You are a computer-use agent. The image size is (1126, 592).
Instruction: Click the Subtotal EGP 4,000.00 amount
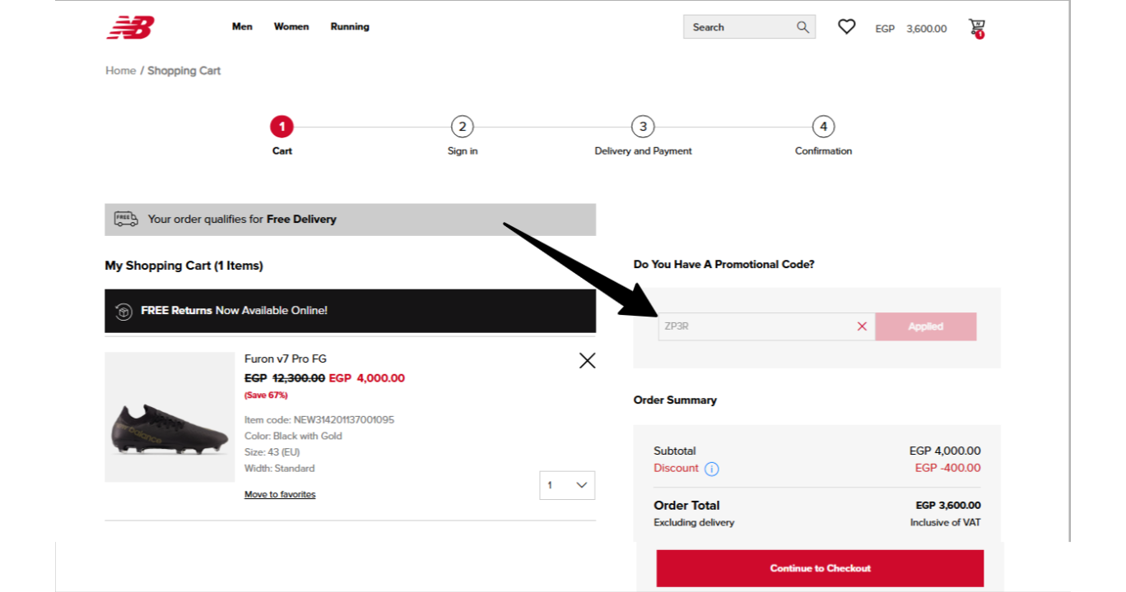coord(945,451)
